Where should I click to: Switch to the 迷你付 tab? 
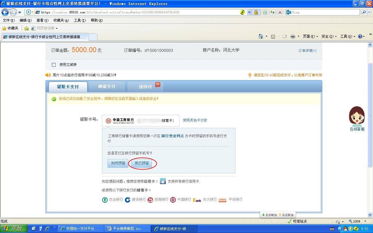(145, 87)
